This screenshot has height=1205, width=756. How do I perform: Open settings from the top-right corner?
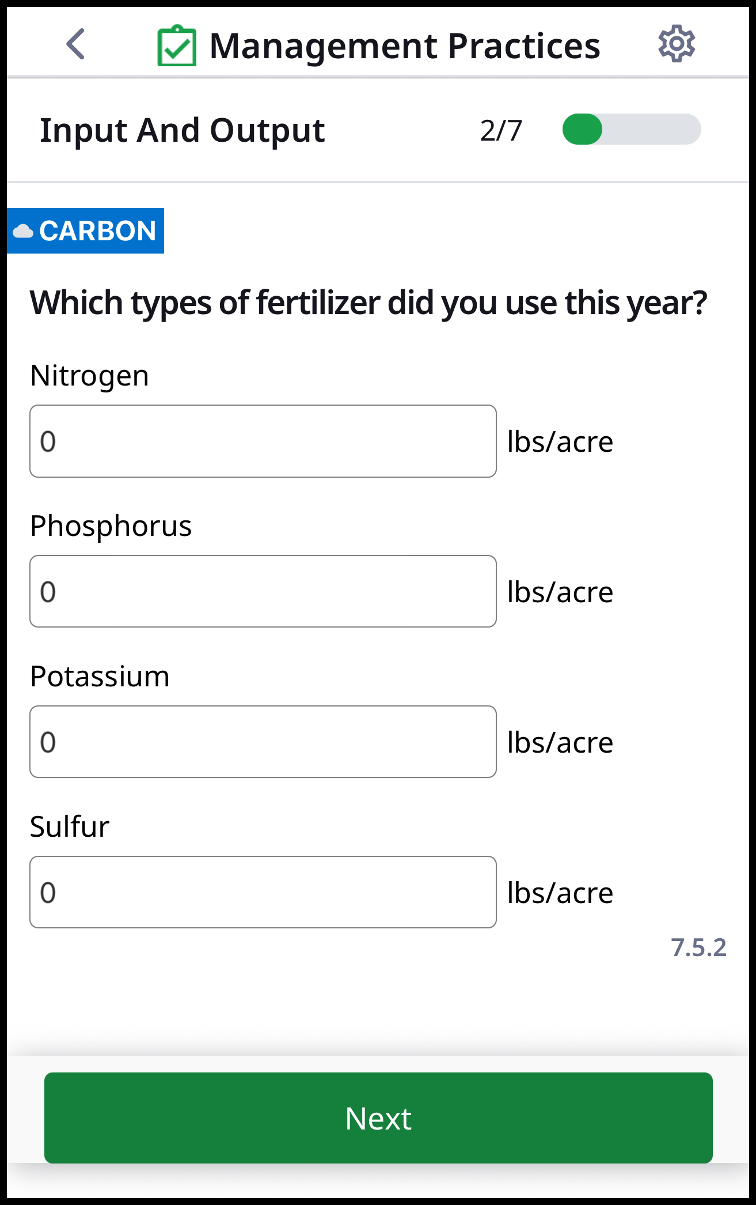click(x=678, y=43)
